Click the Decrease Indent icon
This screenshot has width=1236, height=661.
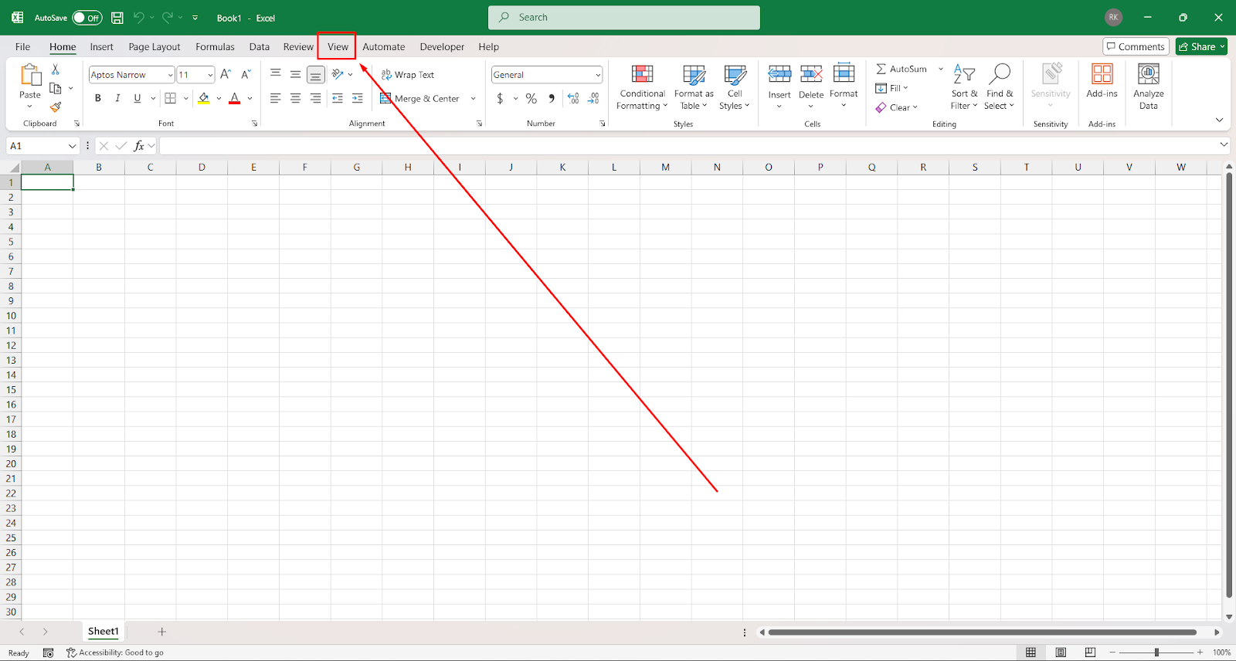(338, 98)
